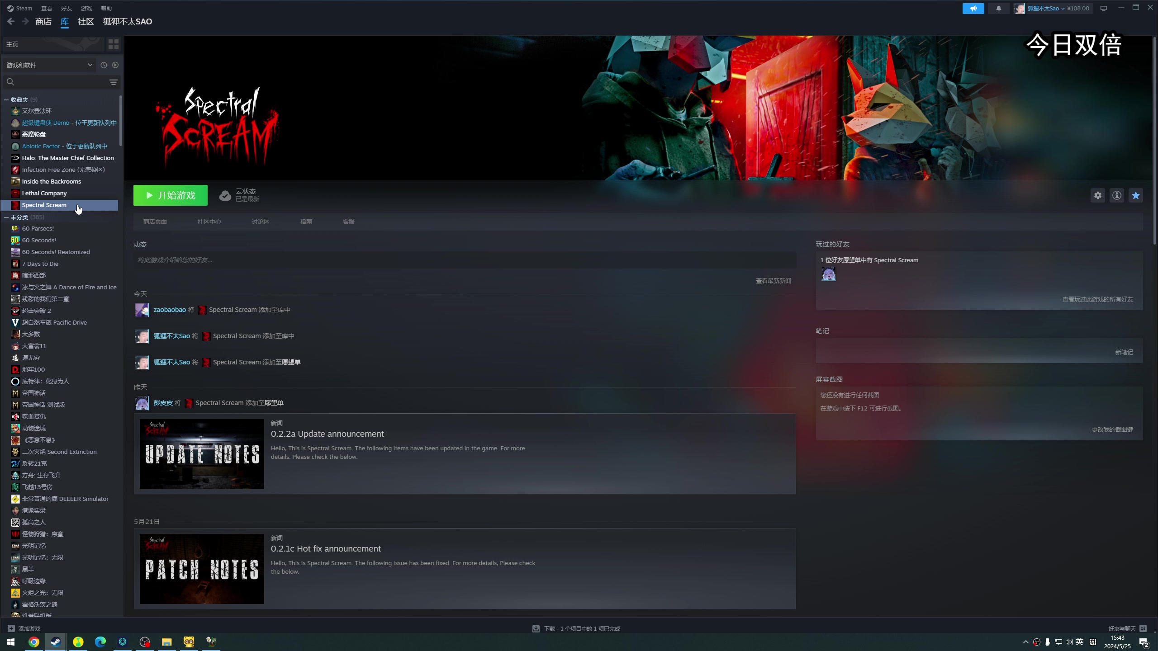Click the 查看最新新闻 link

[x=774, y=281]
